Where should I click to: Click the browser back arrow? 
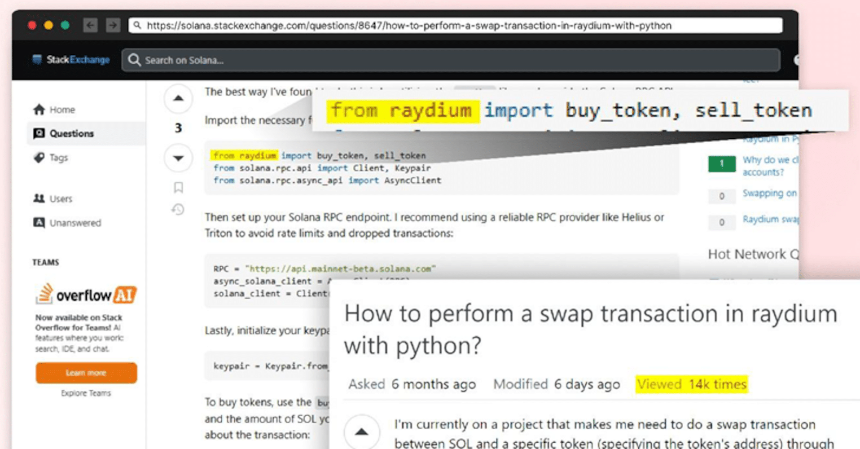click(90, 25)
